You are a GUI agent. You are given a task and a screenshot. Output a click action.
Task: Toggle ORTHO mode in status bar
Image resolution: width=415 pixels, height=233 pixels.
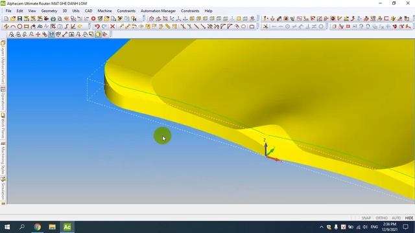tap(381, 218)
